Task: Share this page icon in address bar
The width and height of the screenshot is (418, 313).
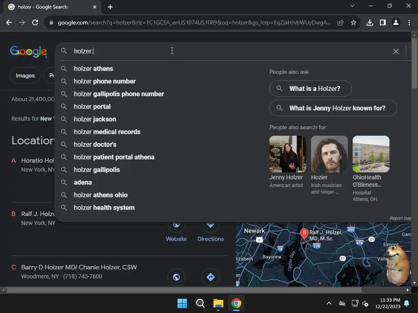Action: click(340, 23)
